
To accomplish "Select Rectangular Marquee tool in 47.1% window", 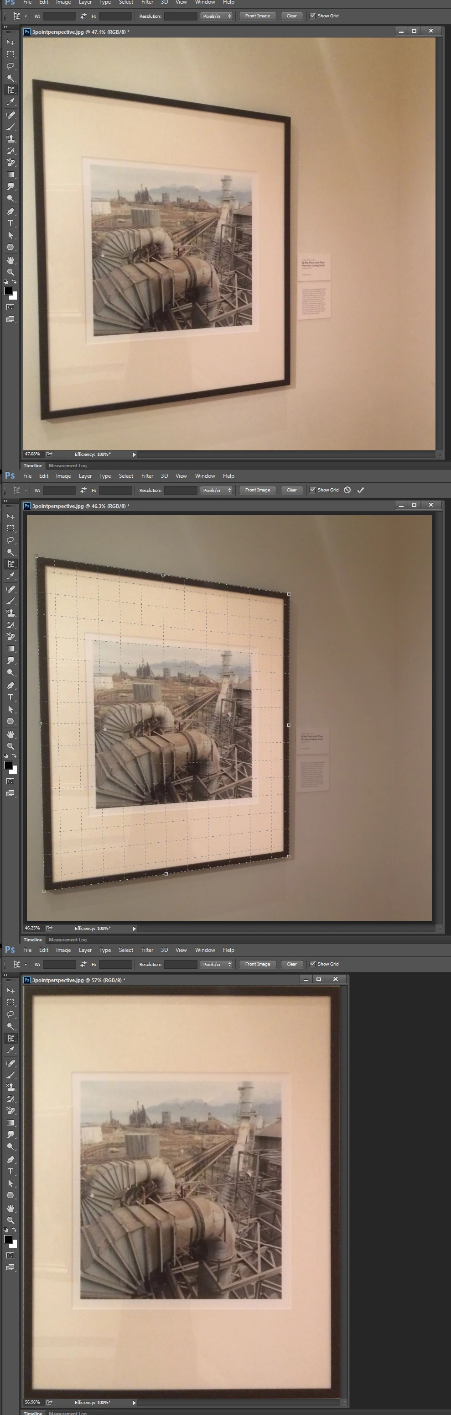I will 10,54.
